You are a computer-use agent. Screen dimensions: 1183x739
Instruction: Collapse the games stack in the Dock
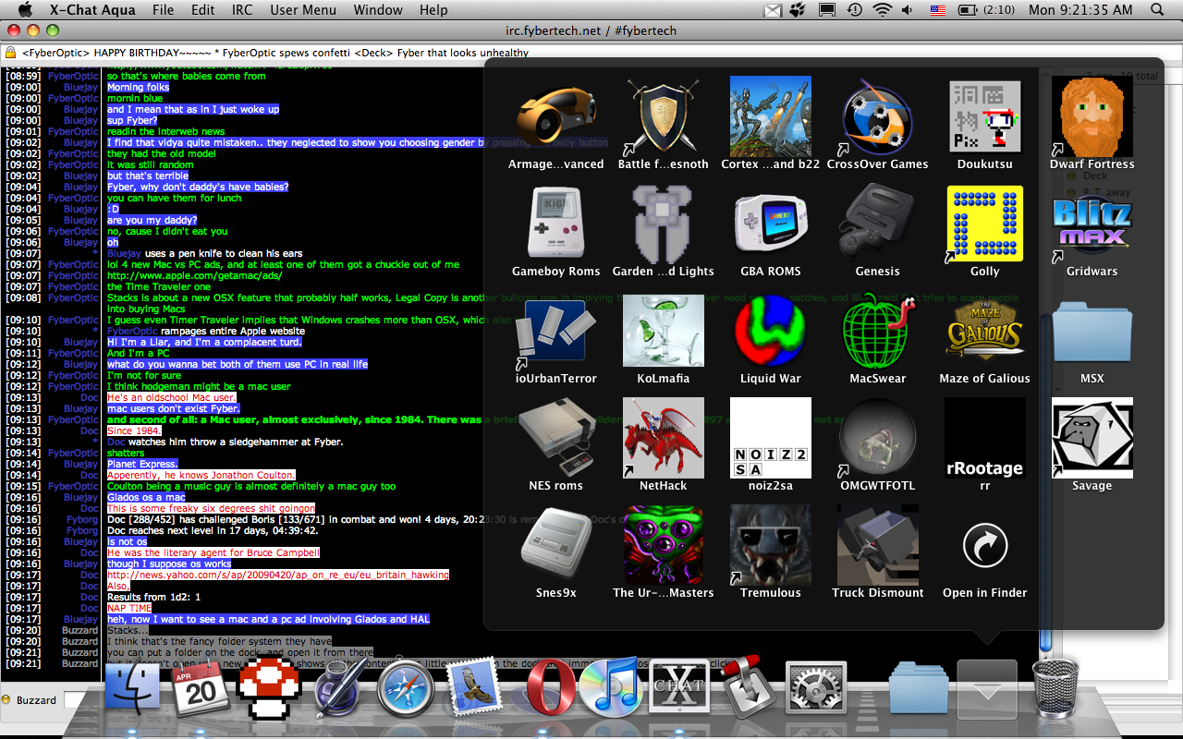[987, 689]
